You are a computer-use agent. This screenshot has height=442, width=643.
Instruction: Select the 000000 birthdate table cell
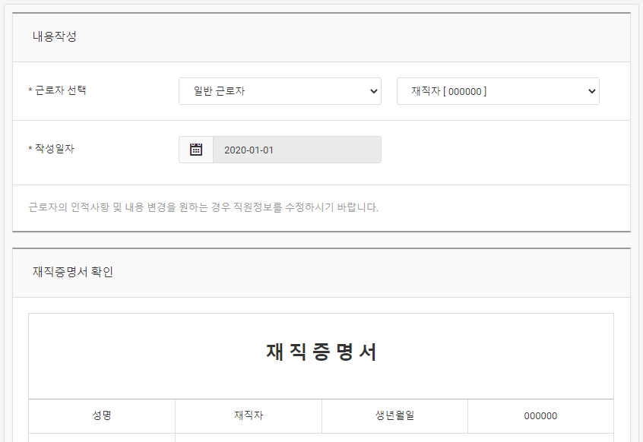coord(540,415)
